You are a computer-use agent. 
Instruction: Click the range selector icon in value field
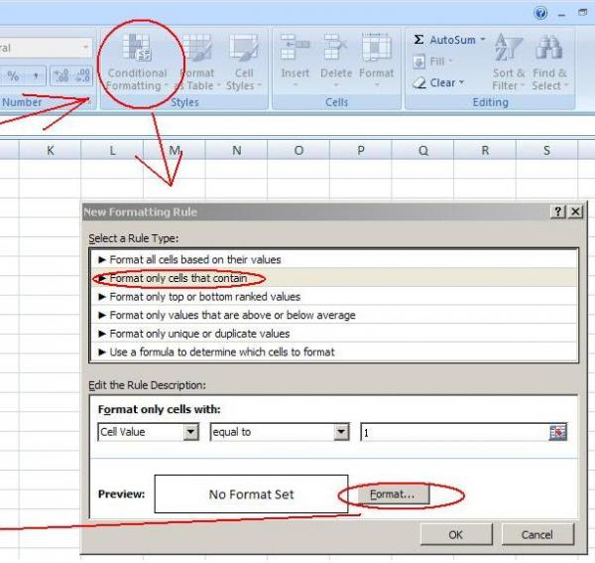coord(557,433)
